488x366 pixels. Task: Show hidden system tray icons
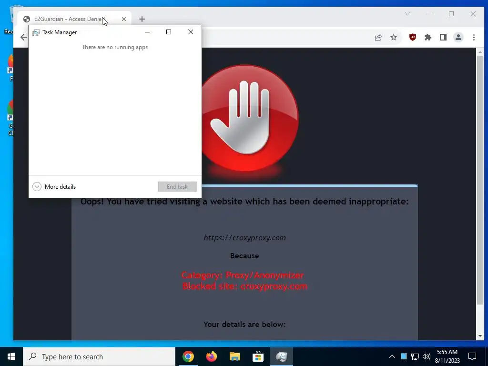[x=392, y=356]
